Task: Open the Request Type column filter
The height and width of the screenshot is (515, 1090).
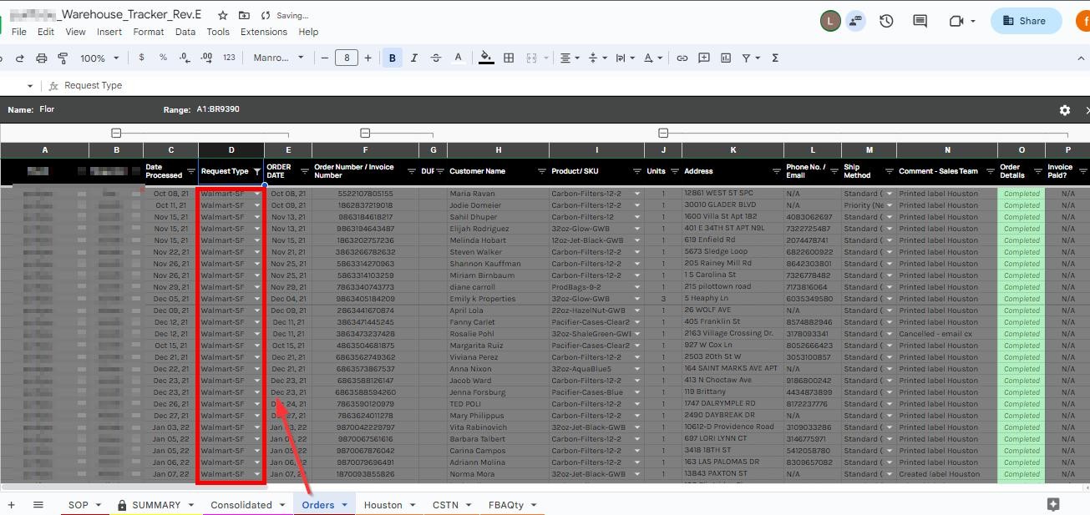Action: (x=257, y=171)
